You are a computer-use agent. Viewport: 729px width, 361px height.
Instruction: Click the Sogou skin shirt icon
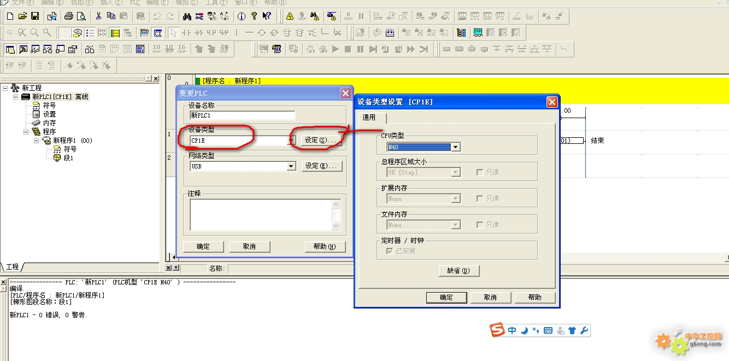[x=572, y=330]
